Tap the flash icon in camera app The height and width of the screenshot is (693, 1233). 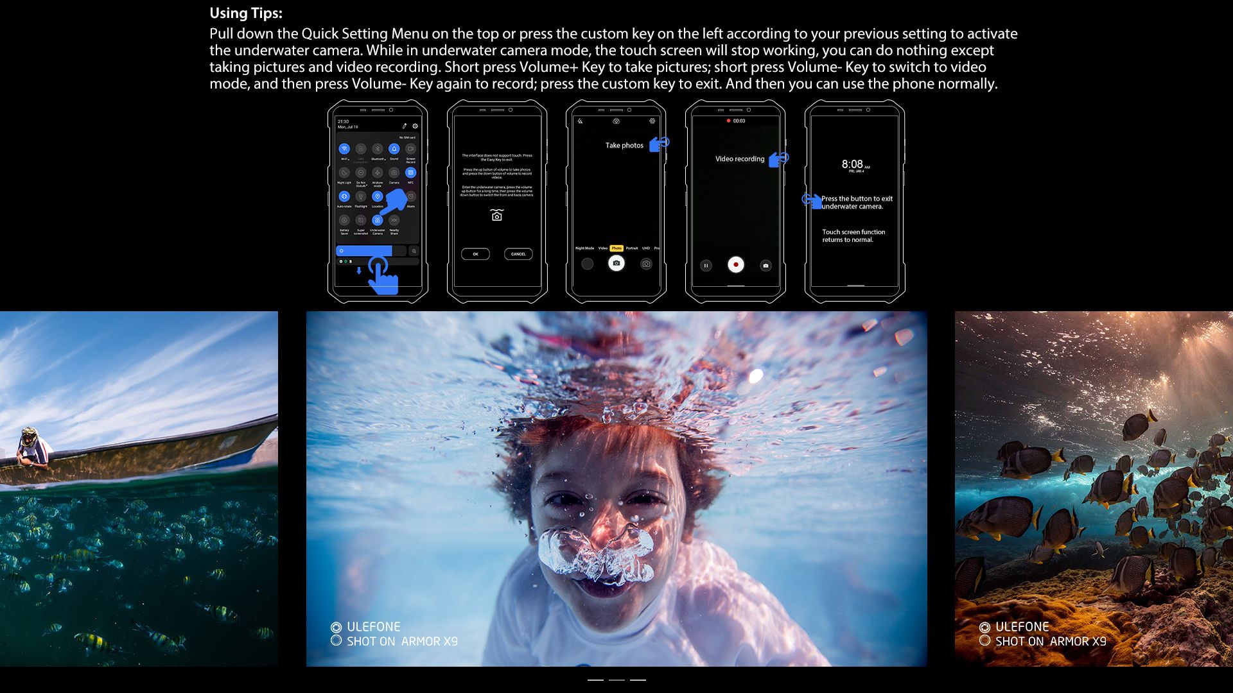click(x=580, y=121)
